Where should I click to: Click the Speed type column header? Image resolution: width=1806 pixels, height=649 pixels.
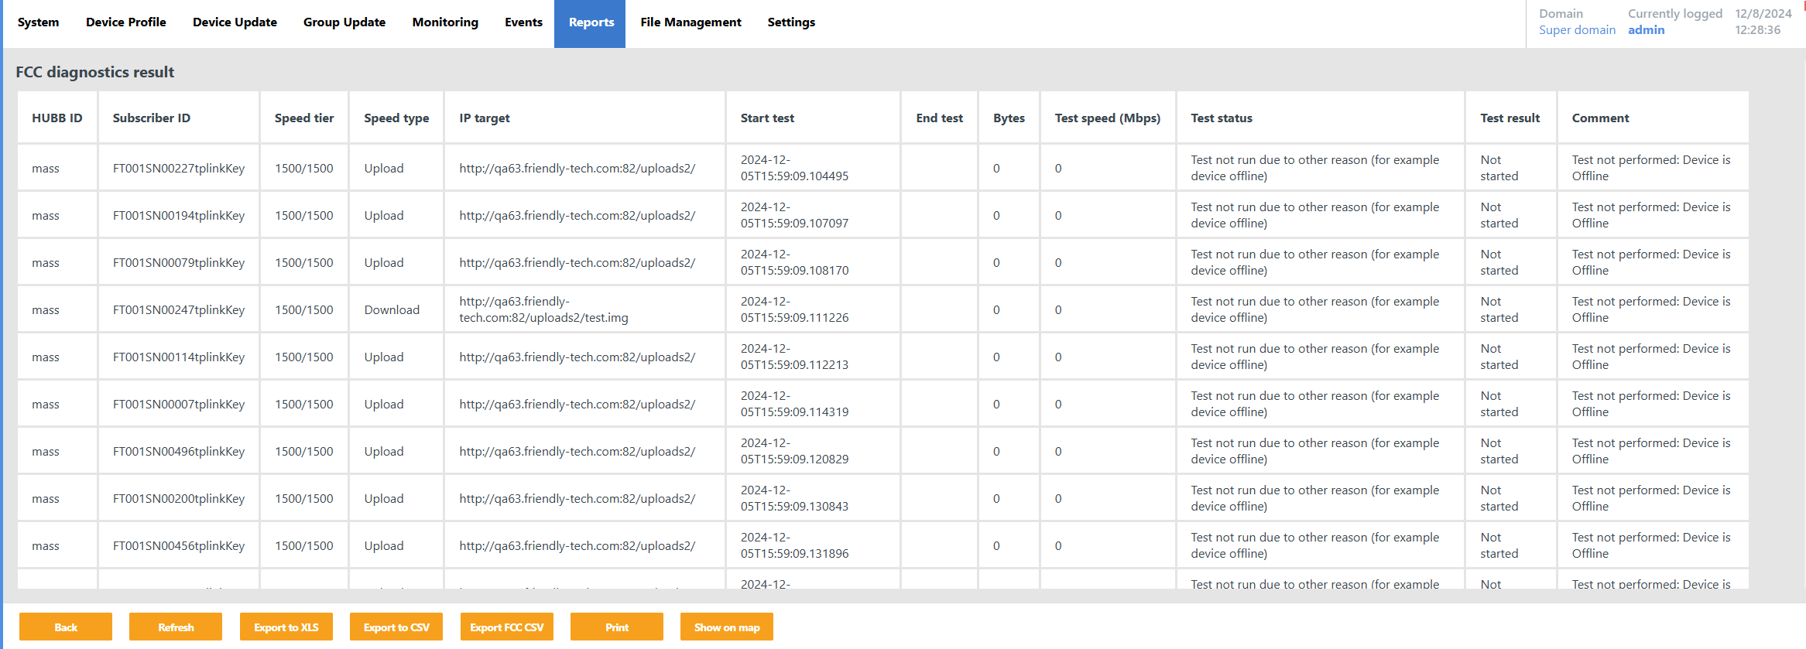[396, 118]
